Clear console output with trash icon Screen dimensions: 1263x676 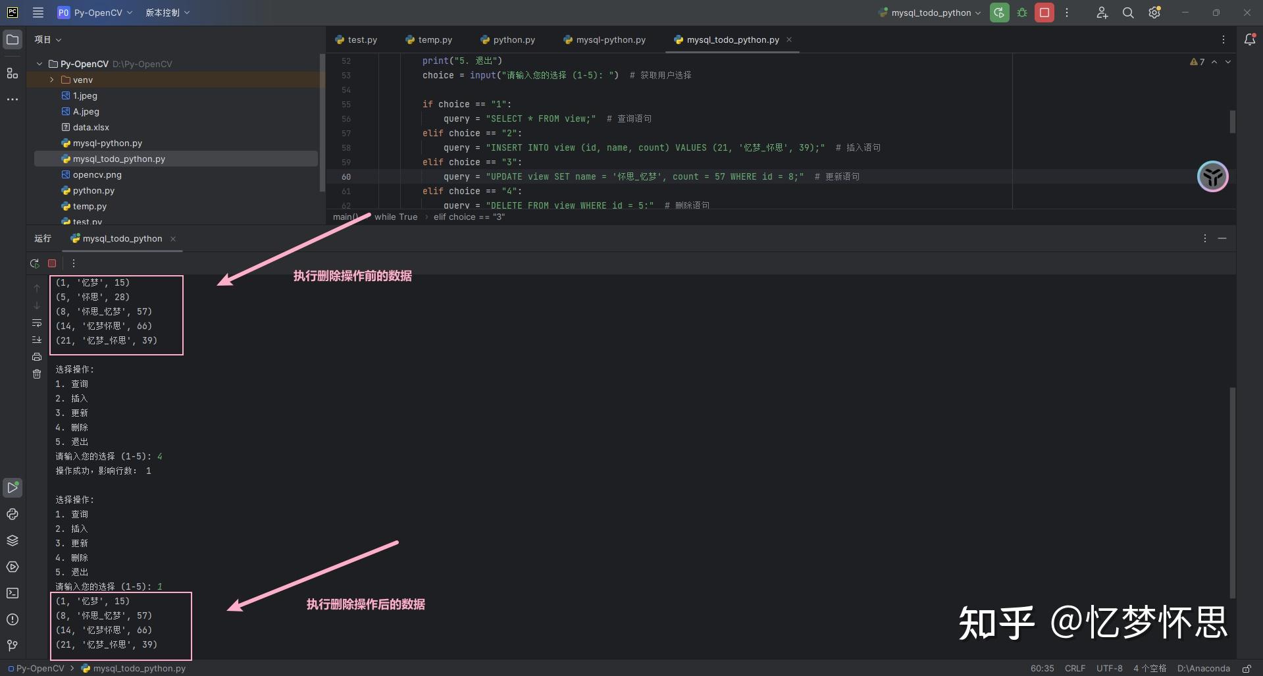[37, 374]
